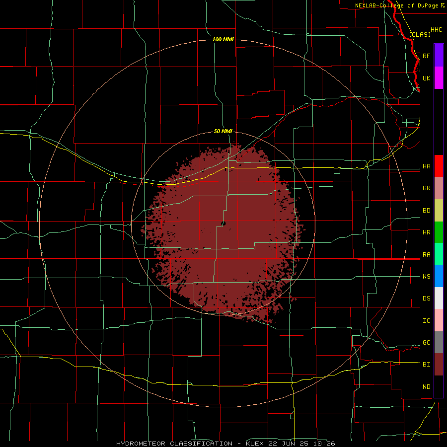Click the BI legend label

point(426,365)
